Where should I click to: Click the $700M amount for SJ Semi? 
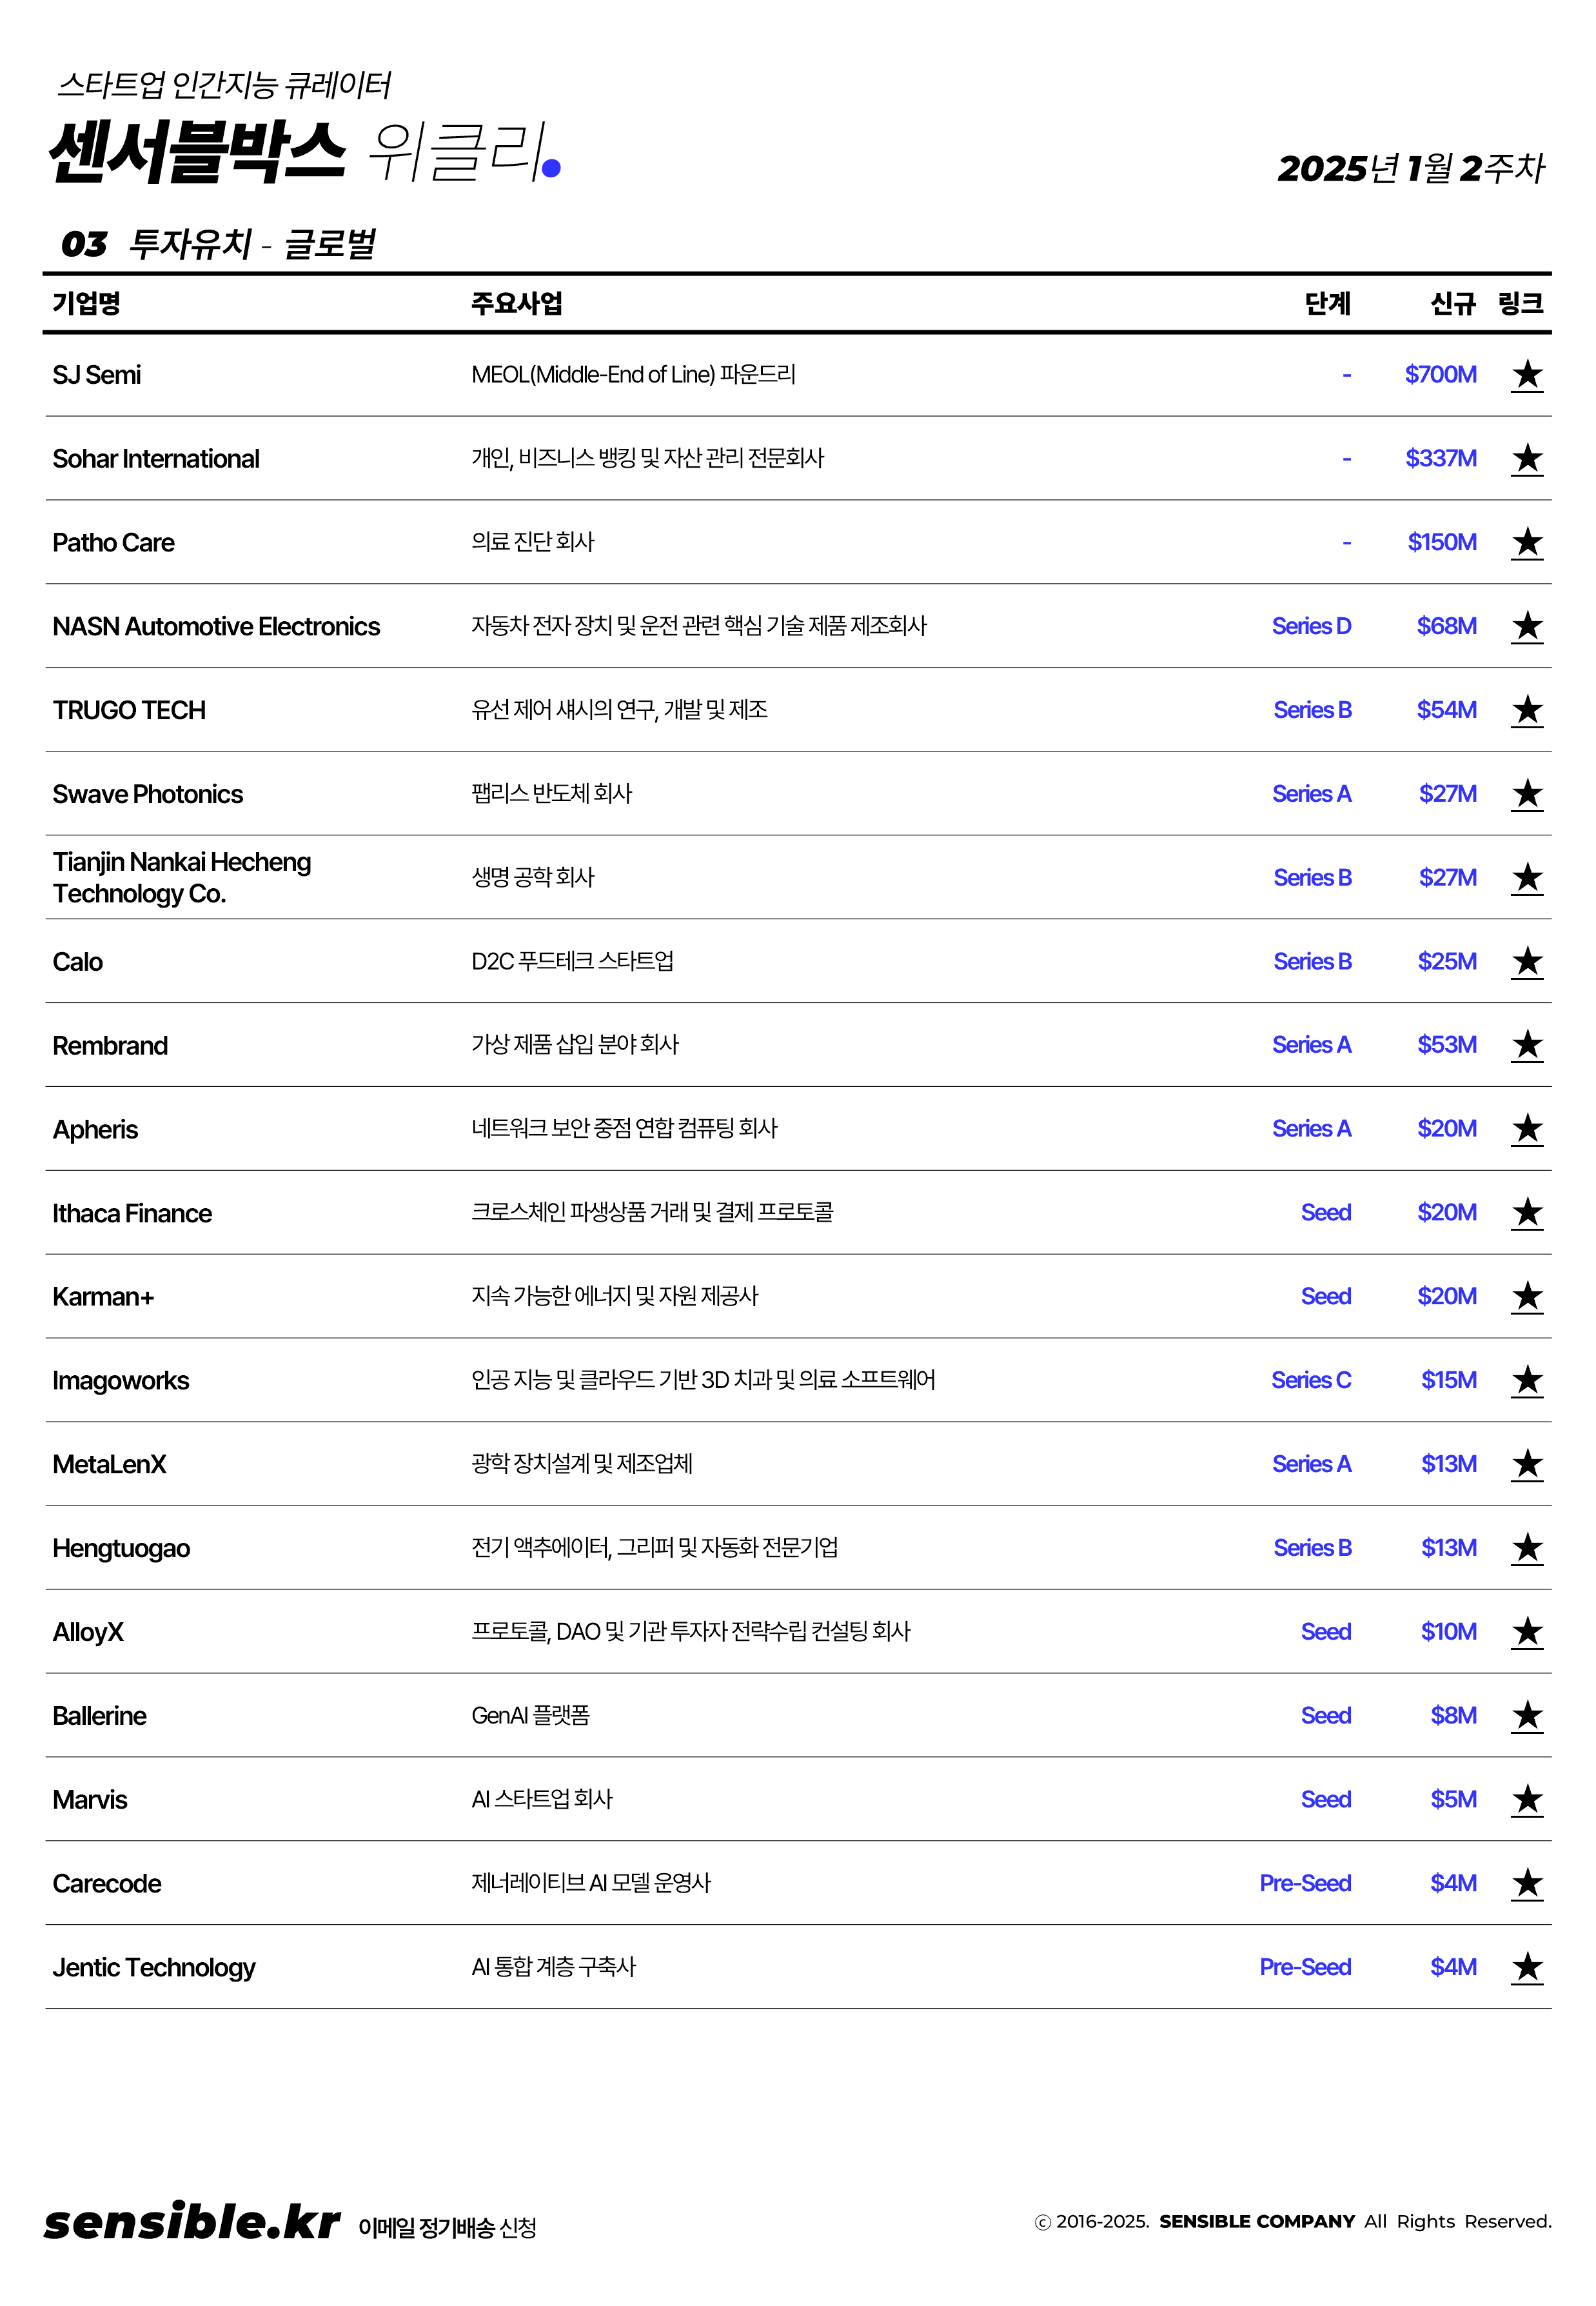(1440, 375)
